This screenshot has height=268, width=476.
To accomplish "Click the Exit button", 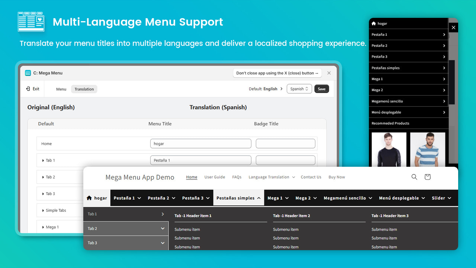I will click(x=33, y=89).
